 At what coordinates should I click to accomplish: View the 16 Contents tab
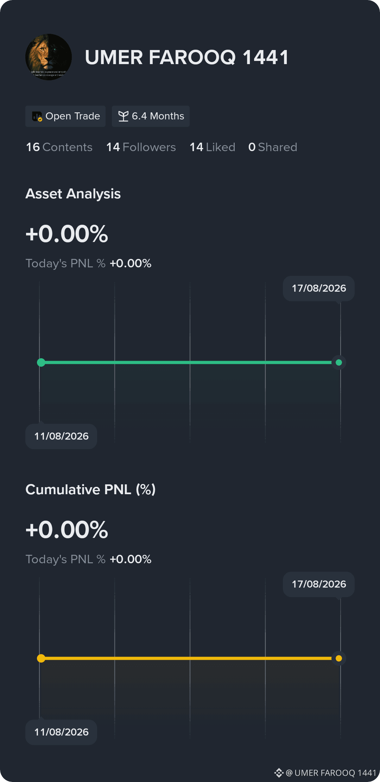(x=59, y=147)
